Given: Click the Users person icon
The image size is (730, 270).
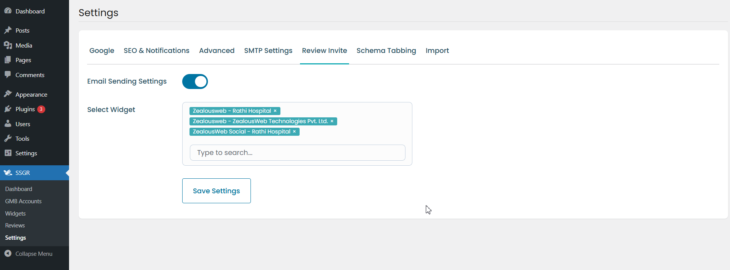Looking at the screenshot, I should tap(8, 124).
